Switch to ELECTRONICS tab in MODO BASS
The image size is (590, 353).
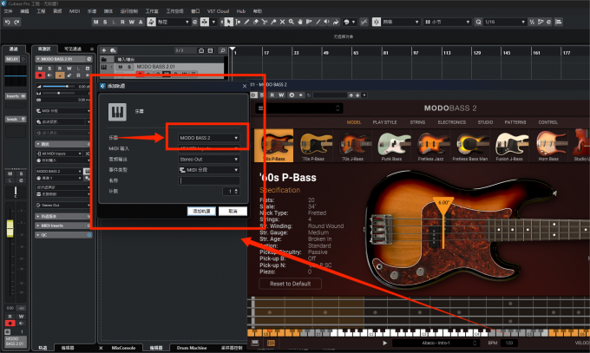point(451,122)
